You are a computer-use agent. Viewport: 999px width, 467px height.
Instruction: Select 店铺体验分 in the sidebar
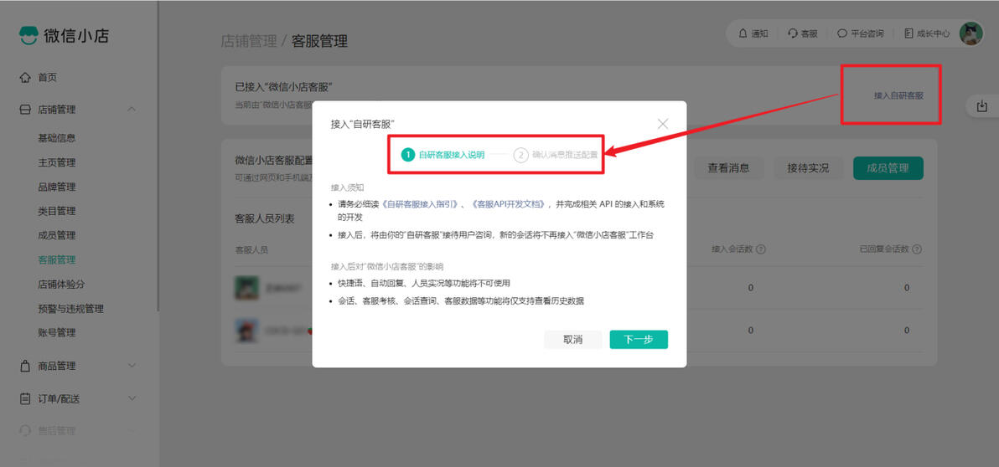(61, 285)
